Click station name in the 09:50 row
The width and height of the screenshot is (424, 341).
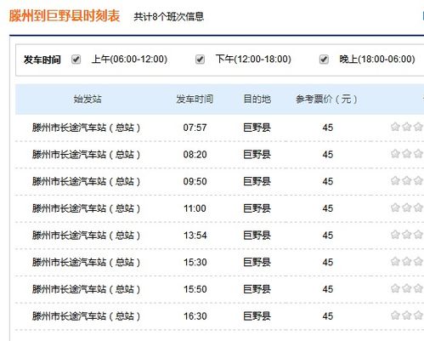tap(86, 181)
